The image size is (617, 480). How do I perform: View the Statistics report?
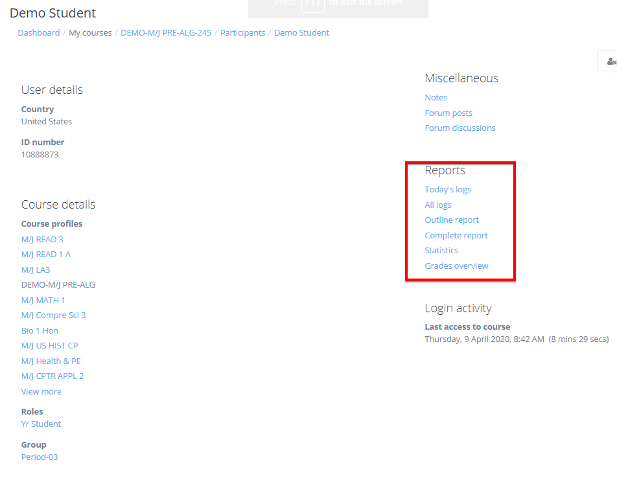[x=441, y=251]
